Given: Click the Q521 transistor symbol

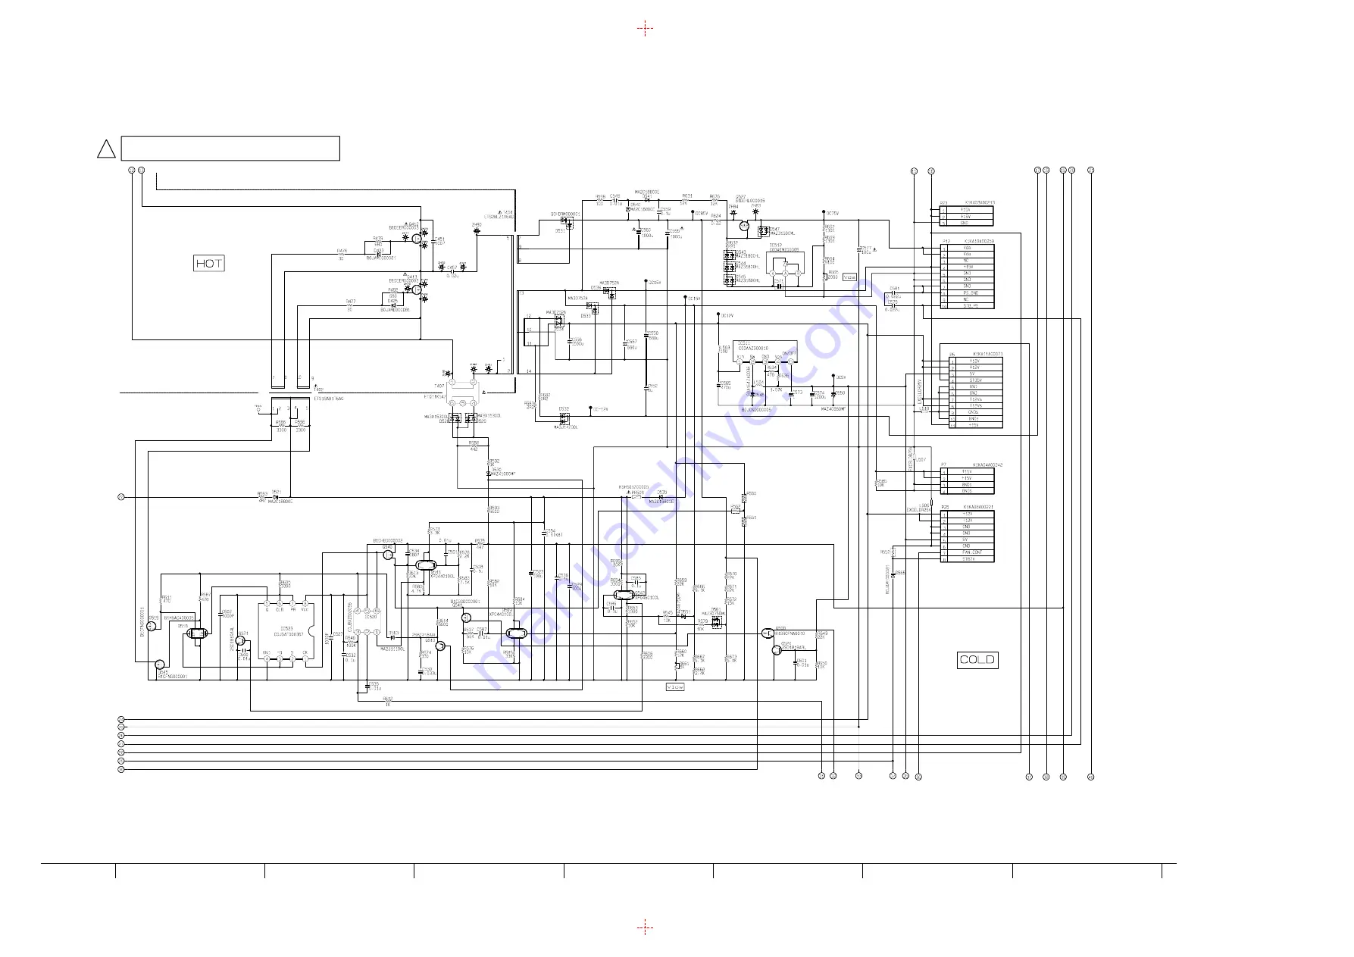Looking at the screenshot, I should (241, 641).
